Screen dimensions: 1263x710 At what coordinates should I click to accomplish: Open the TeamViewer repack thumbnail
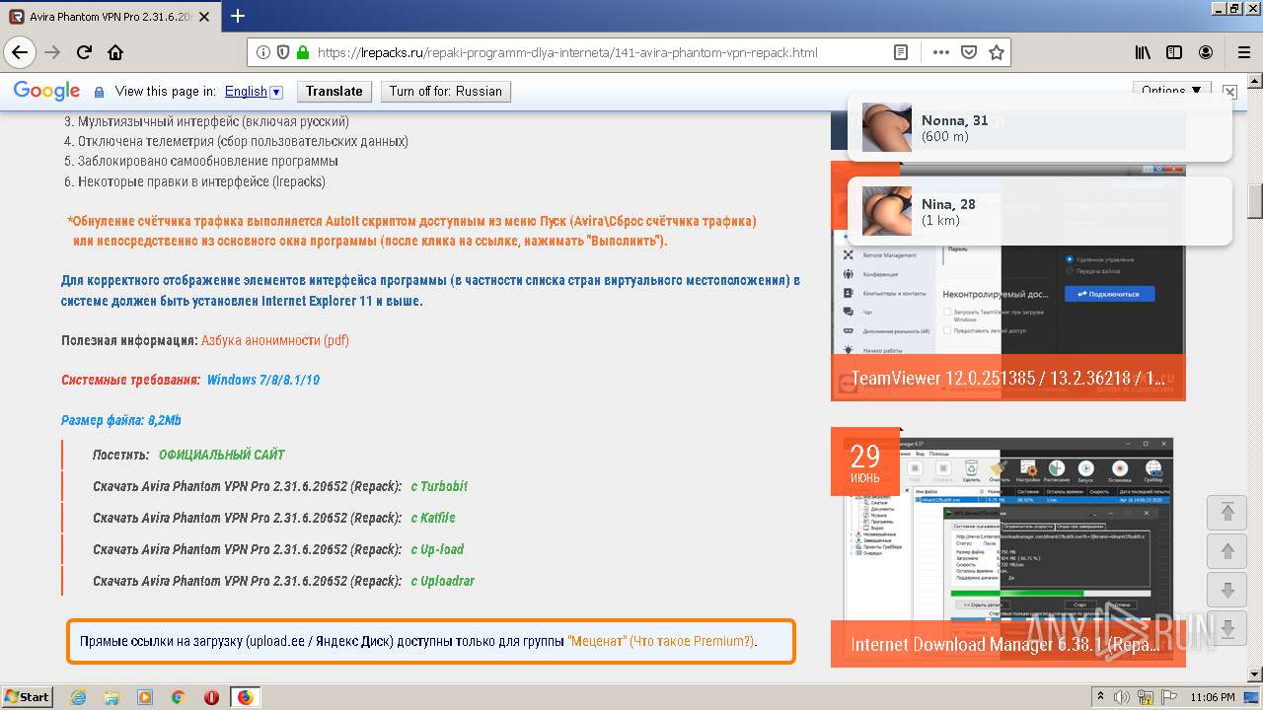coord(1008,281)
